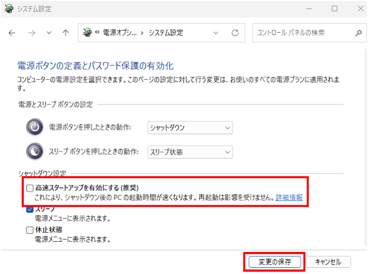Go forward with the right arrow
Screen dimensions: 368x274
[x=32, y=33]
